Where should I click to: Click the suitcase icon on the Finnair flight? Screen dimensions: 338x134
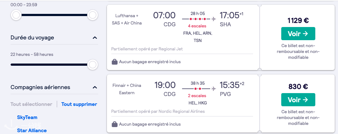click(115, 124)
